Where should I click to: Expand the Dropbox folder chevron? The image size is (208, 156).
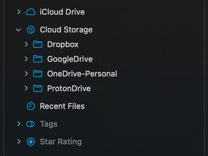point(26,44)
